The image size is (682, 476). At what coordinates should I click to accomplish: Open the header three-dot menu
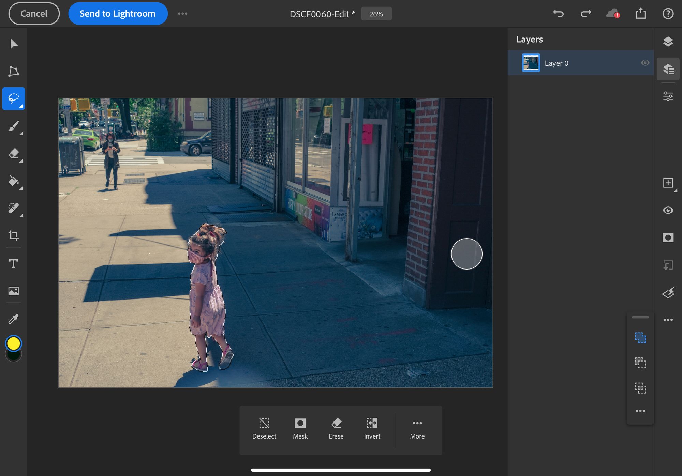click(182, 14)
